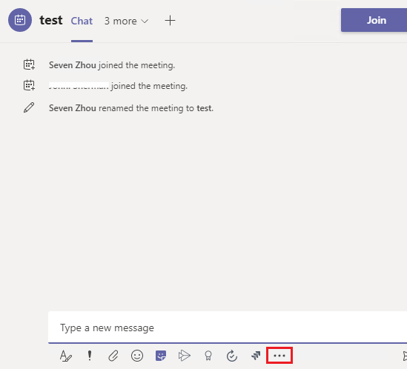This screenshot has width=407, height=369.
Task: Click the pencil rename event icon
Action: (29, 107)
